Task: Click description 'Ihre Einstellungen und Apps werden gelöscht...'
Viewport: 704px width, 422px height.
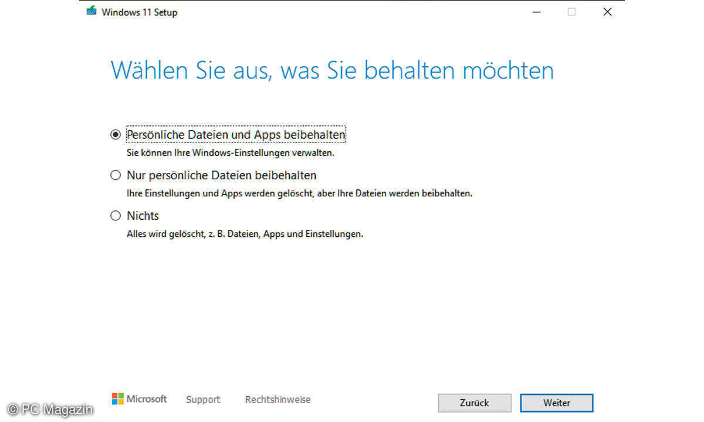Action: click(299, 193)
